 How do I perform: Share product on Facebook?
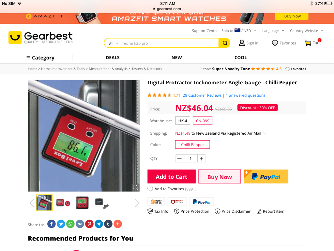click(x=51, y=224)
